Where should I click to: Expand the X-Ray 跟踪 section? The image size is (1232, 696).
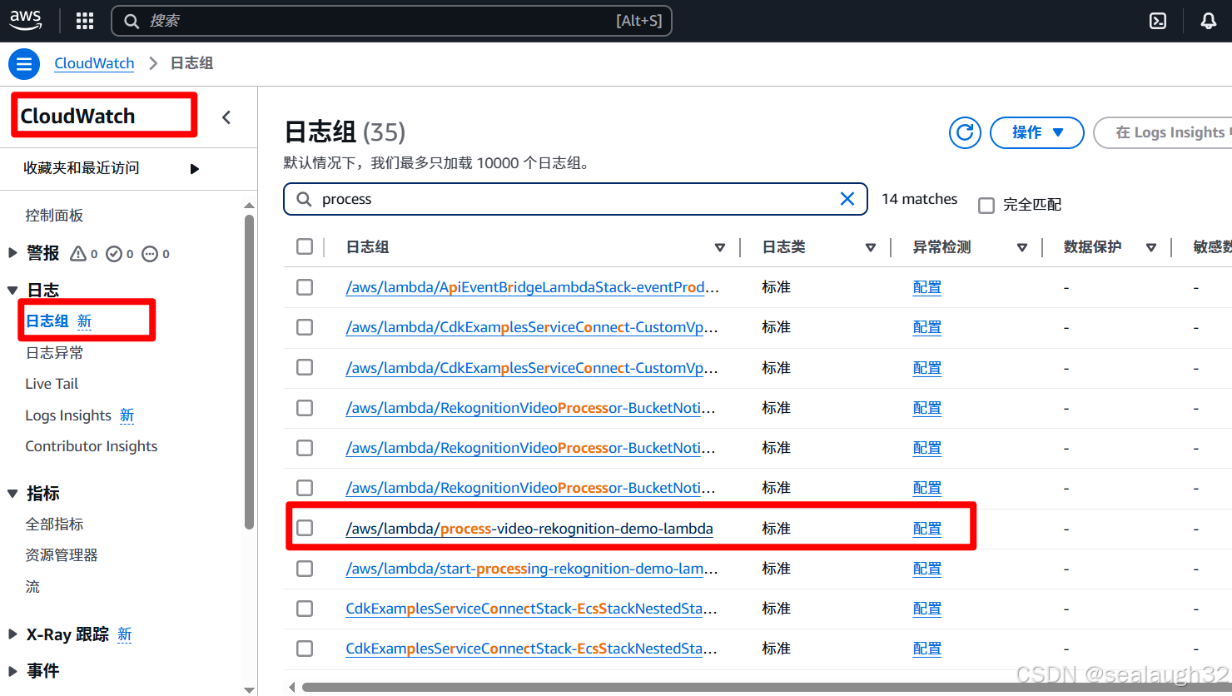[12, 634]
